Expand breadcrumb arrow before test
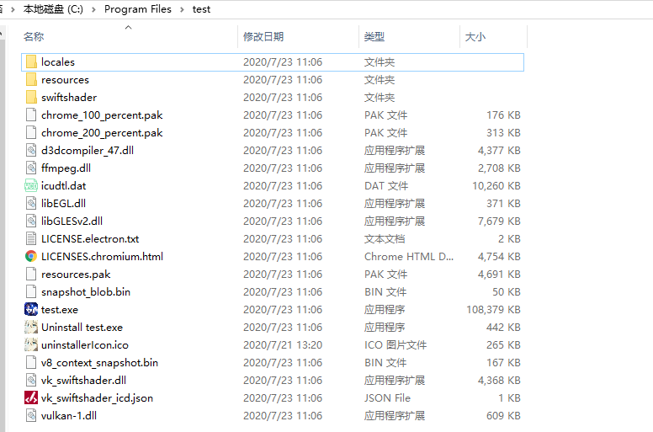 (x=182, y=9)
